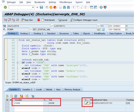Click the blue information icon right of SET_STATUS_VAL

coord(103,30)
